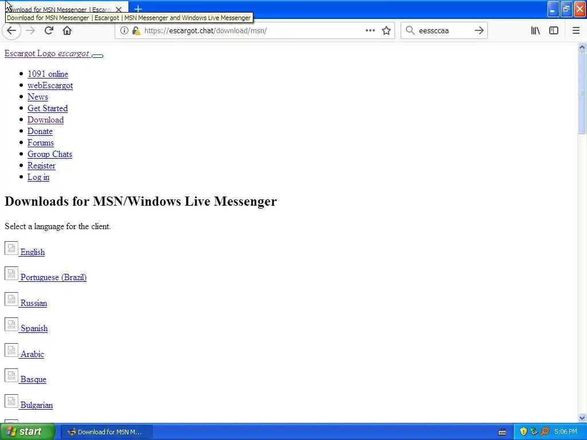587x440 pixels.
Task: Open the Firefox hamburger menu
Action: click(576, 31)
